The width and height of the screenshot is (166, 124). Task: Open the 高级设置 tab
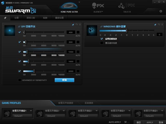pyautogui.click(x=59, y=18)
